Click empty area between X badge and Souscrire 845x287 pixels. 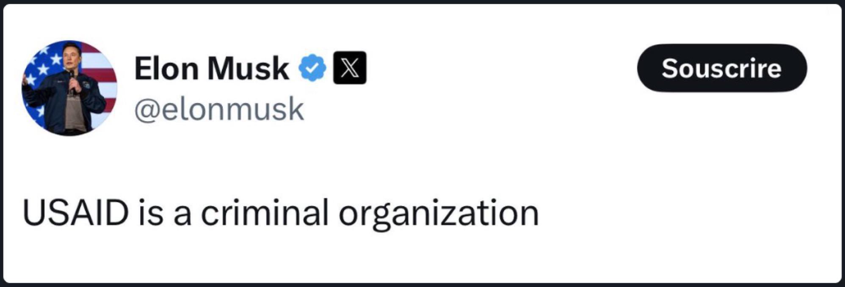(500, 68)
